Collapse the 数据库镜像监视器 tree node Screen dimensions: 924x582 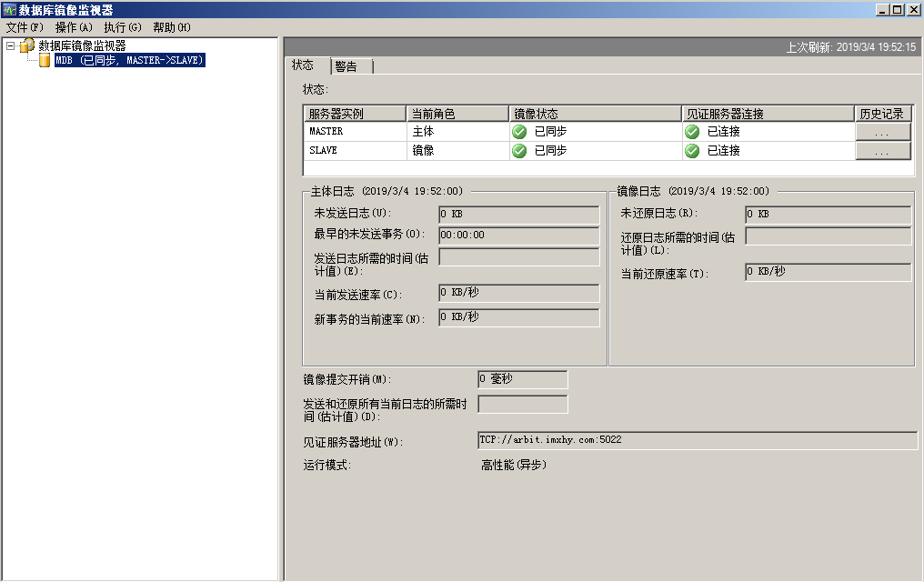coord(10,45)
